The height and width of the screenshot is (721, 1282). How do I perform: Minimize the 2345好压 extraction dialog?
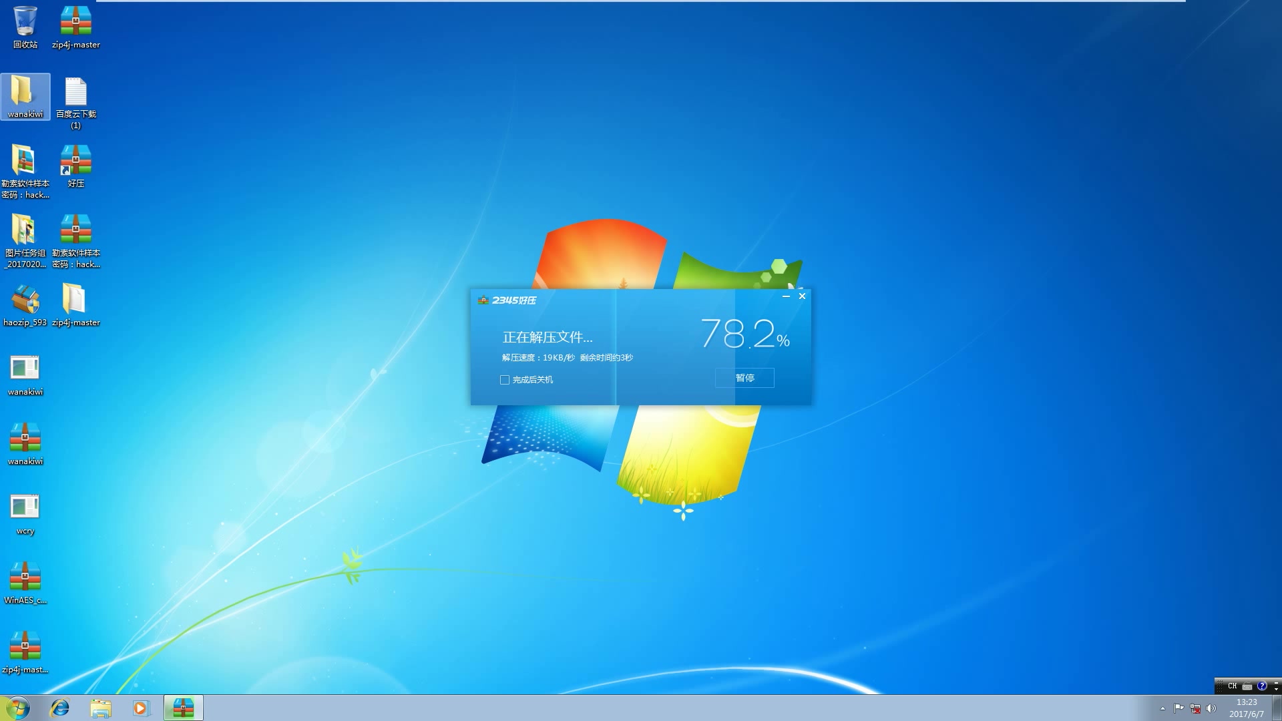pyautogui.click(x=786, y=296)
